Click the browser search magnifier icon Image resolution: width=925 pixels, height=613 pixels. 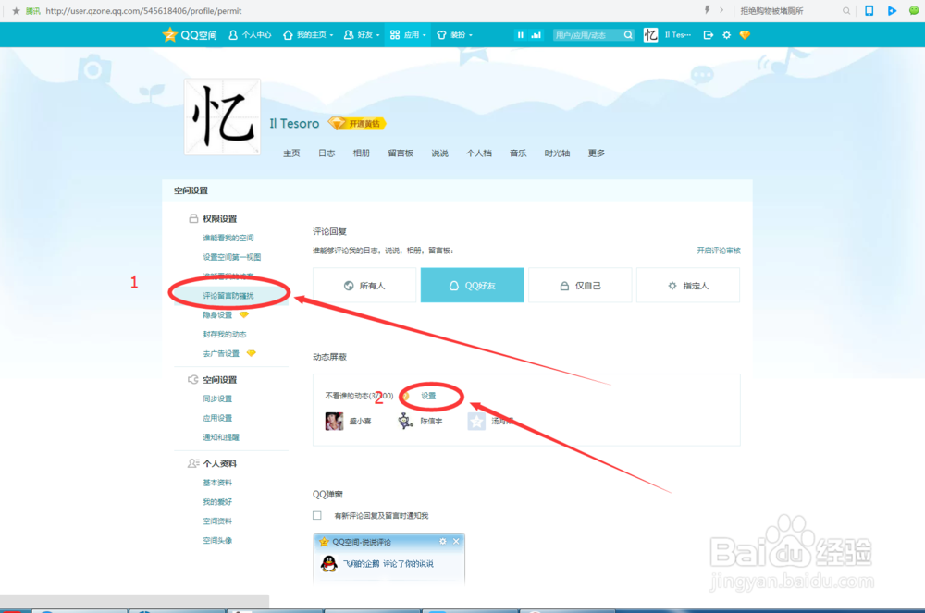pos(846,10)
